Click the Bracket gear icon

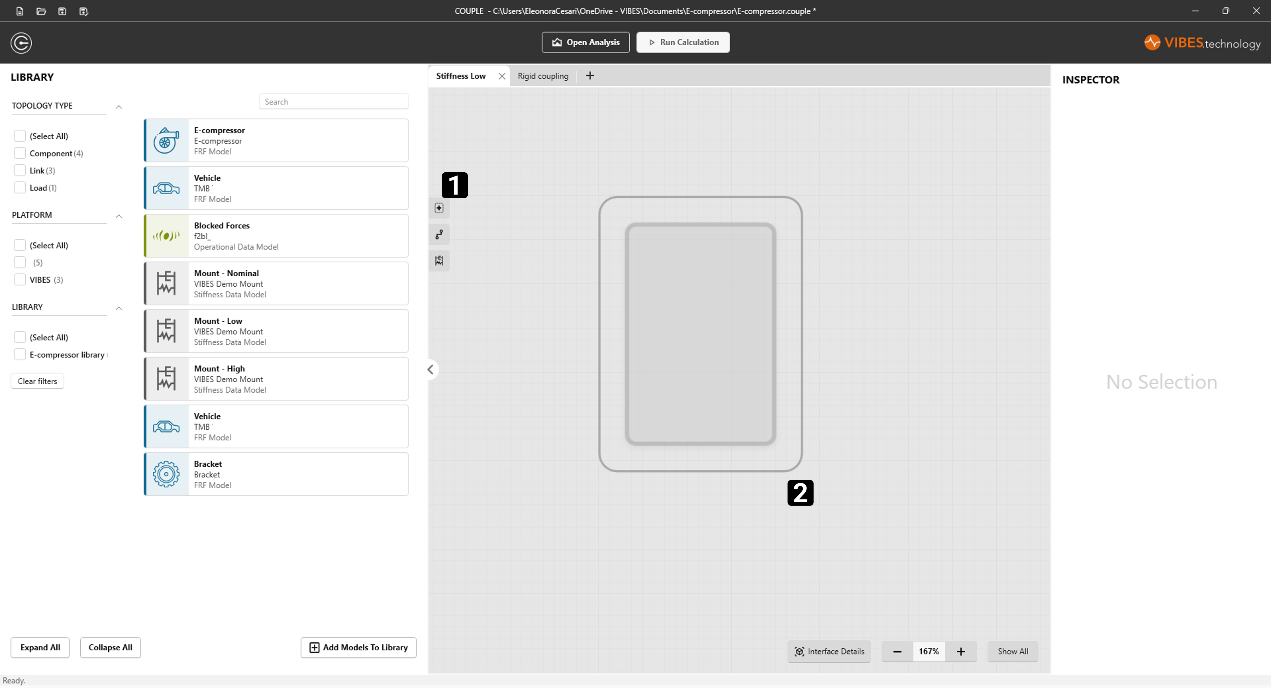(x=166, y=474)
